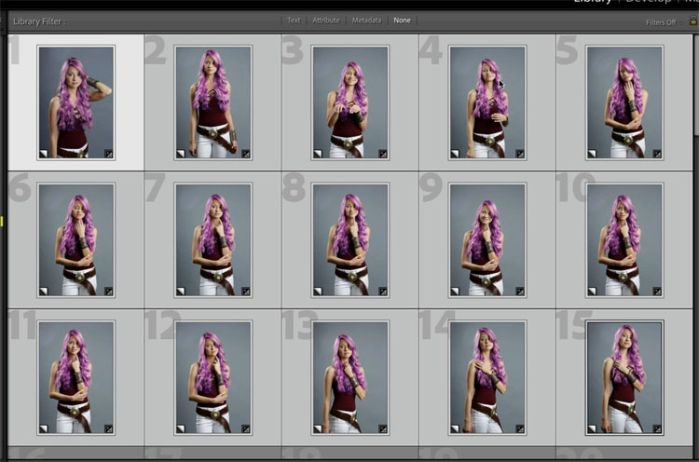Click the flag icon on photo 10
Image resolution: width=699 pixels, height=462 pixels.
tap(592, 292)
